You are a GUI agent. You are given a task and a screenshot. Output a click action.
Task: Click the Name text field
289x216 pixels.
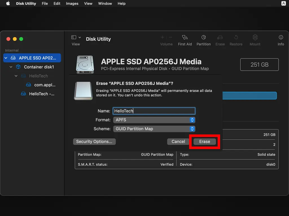154,111
